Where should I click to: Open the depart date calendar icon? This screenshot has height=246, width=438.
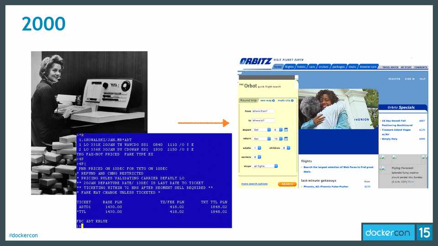[286, 130]
